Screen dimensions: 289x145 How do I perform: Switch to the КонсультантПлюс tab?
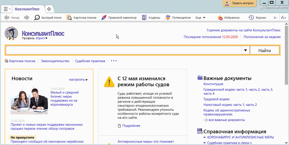27,9
